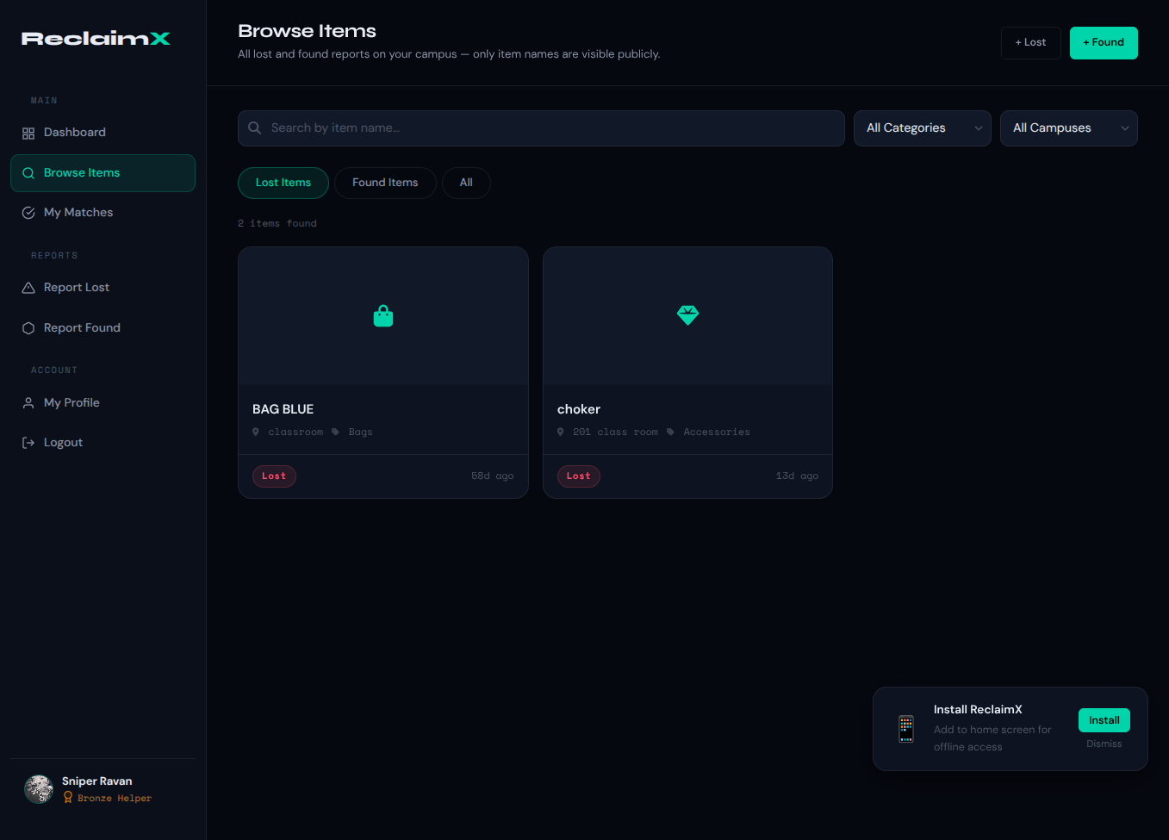
Task: Install ReclaimX via the Install button
Action: point(1104,720)
